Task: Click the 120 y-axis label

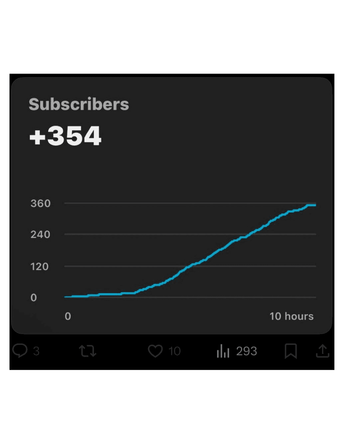Action: pos(39,266)
